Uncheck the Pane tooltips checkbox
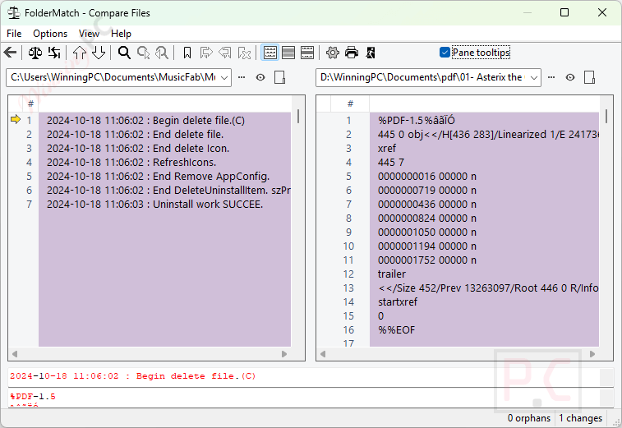The width and height of the screenshot is (622, 428). pos(445,53)
